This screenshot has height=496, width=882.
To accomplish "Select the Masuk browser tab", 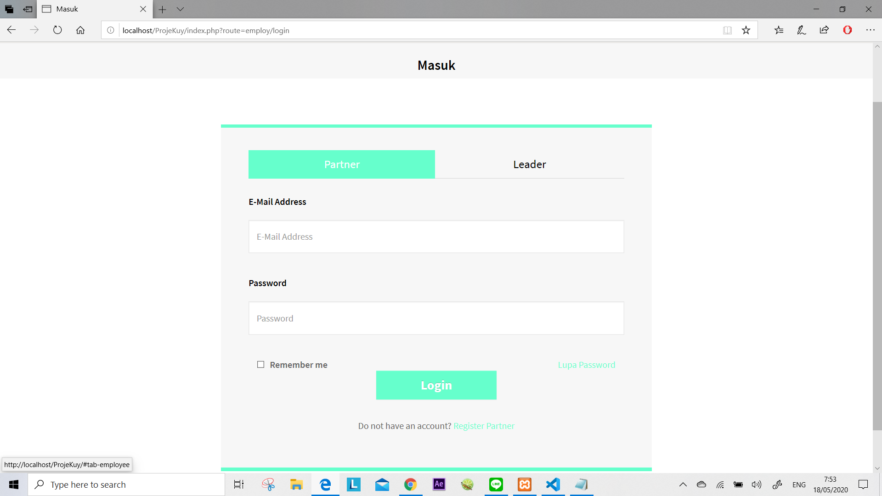I will point(94,9).
